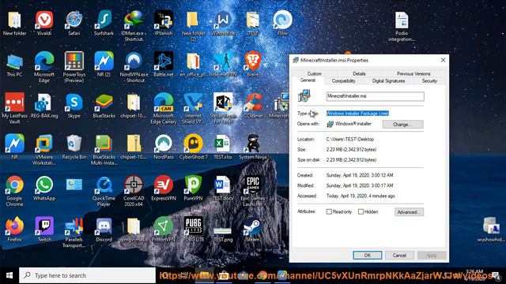Click the Parallels Transporter desktop icon

click(x=74, y=233)
